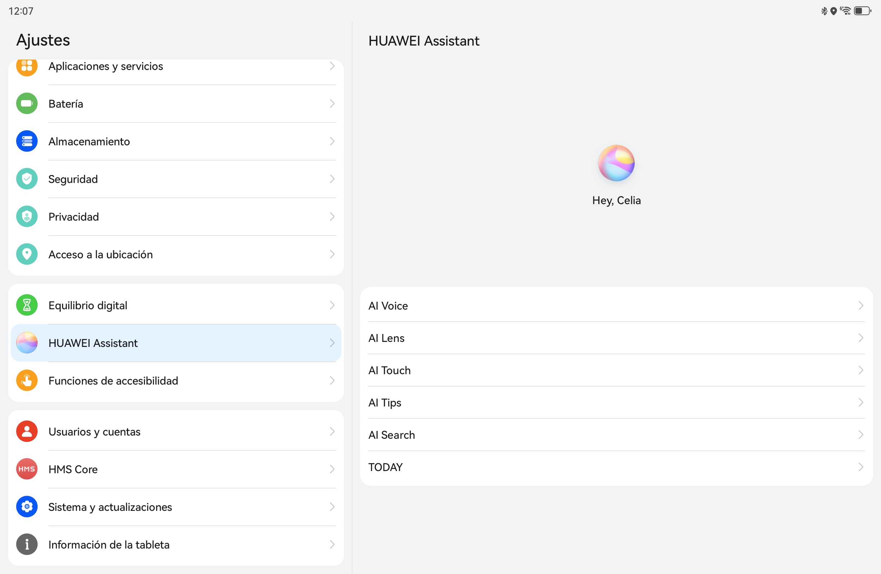Open the AI Touch settings
Screen dimensions: 881x574
pos(390,370)
